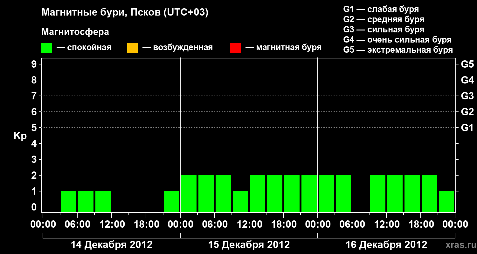Click the 'Магнитосфера' heading
This screenshot has height=254, width=477.
[x=75, y=32]
